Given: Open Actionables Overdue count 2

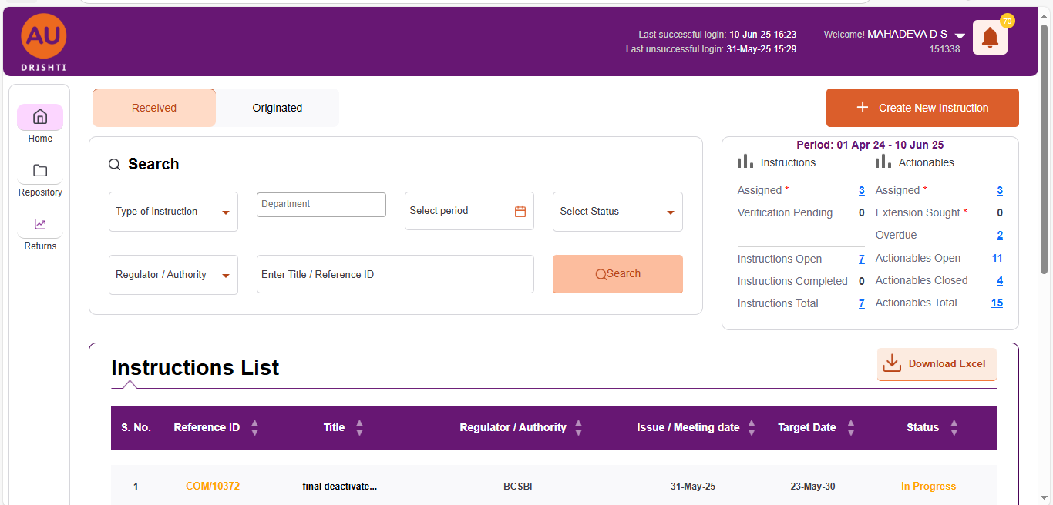Looking at the screenshot, I should (1000, 235).
